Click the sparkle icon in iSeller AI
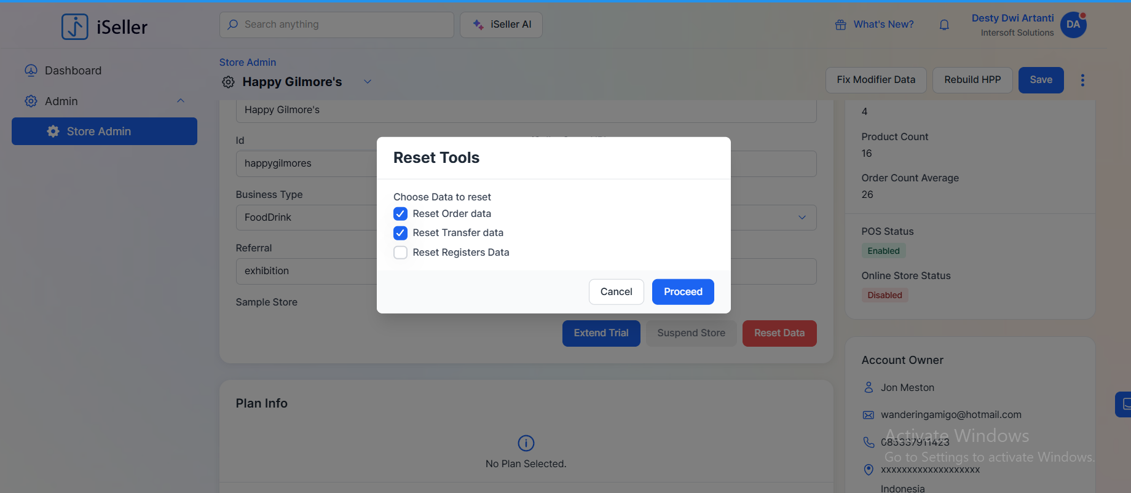Image resolution: width=1131 pixels, height=493 pixels. click(x=478, y=25)
